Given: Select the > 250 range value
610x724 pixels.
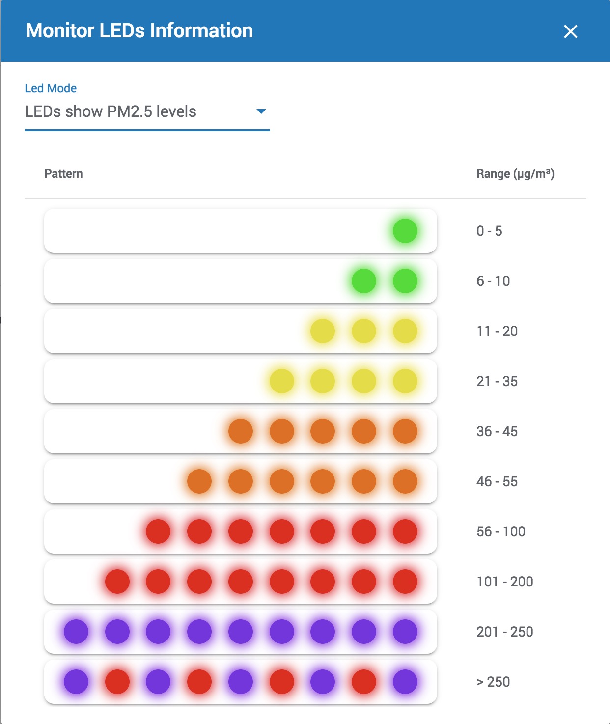Looking at the screenshot, I should (493, 682).
